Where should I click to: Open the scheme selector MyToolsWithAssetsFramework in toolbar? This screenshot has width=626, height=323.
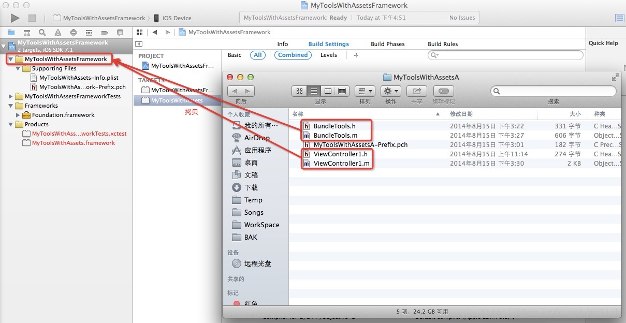[99, 18]
